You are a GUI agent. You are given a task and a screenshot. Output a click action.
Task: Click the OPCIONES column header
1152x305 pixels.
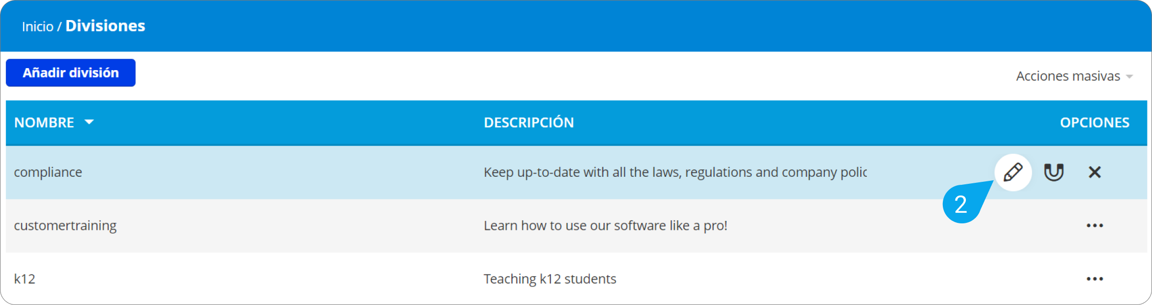tap(1094, 122)
